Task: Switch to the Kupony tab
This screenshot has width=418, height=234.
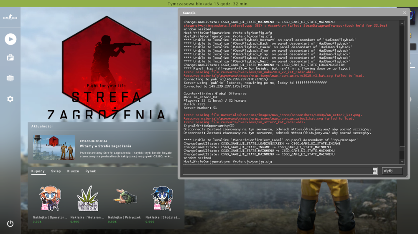Action: 38,171
